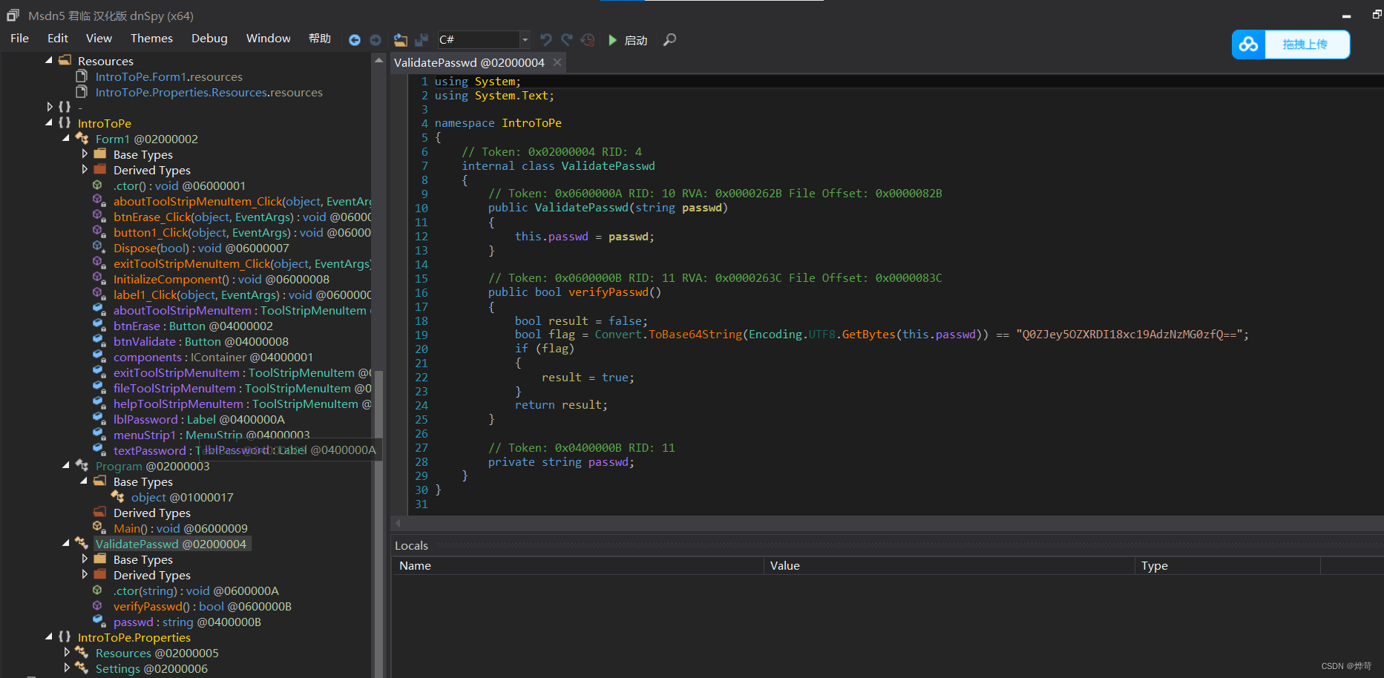Viewport: 1384px width, 678px height.
Task: Open the Debug menu
Action: pyautogui.click(x=209, y=39)
